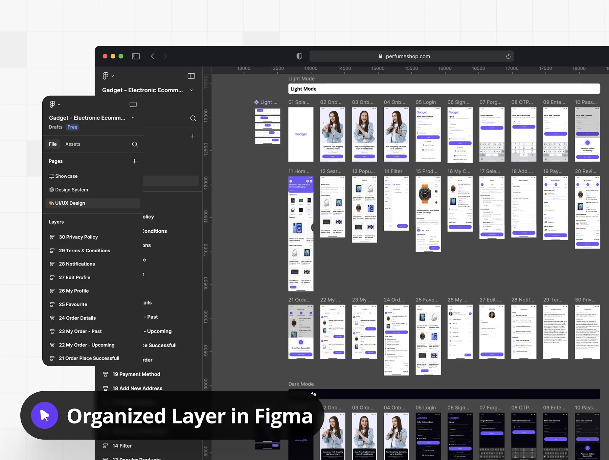Image resolution: width=609 pixels, height=460 pixels.
Task: Select the 20 Revi... frame label on canvas
Action: coord(586,171)
